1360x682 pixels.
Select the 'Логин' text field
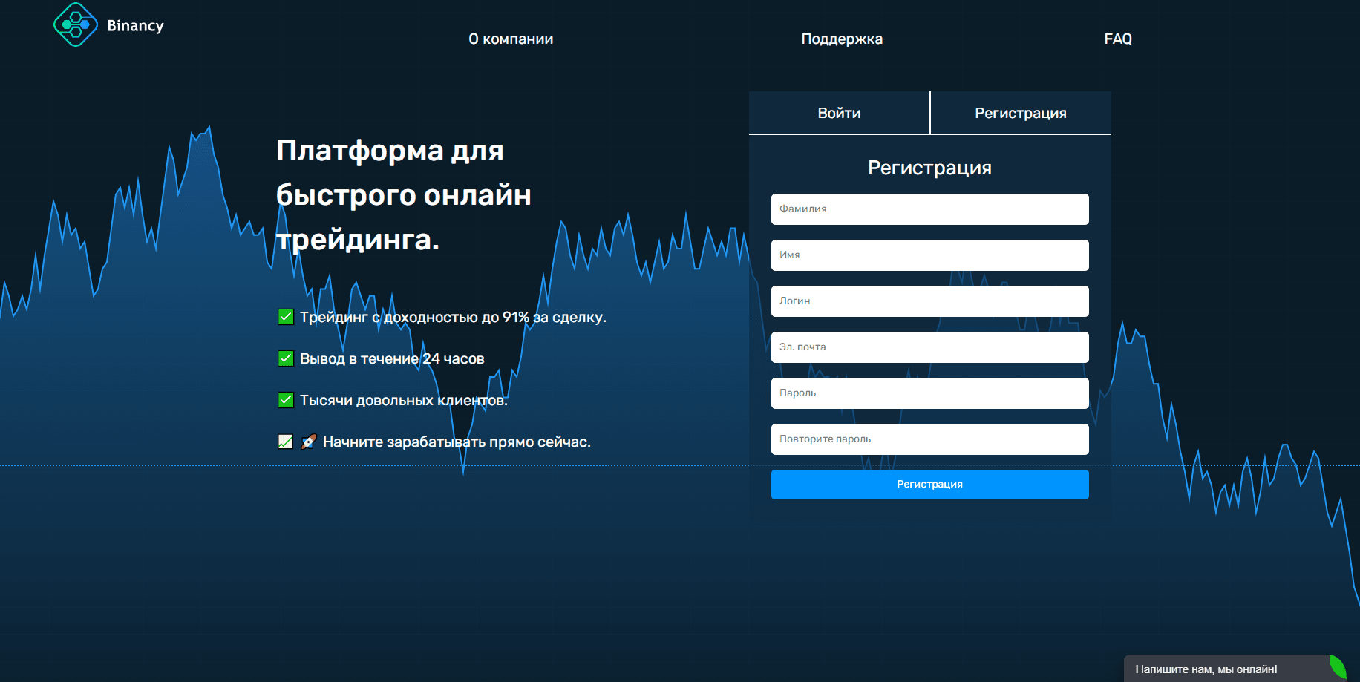click(x=929, y=301)
